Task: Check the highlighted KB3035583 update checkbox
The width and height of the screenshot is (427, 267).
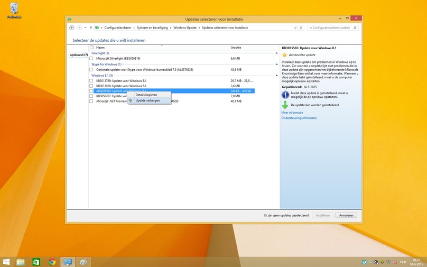Action: point(91,91)
